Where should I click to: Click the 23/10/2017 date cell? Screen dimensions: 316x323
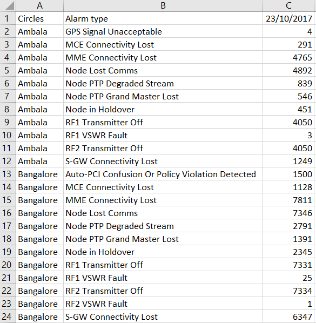(288, 18)
